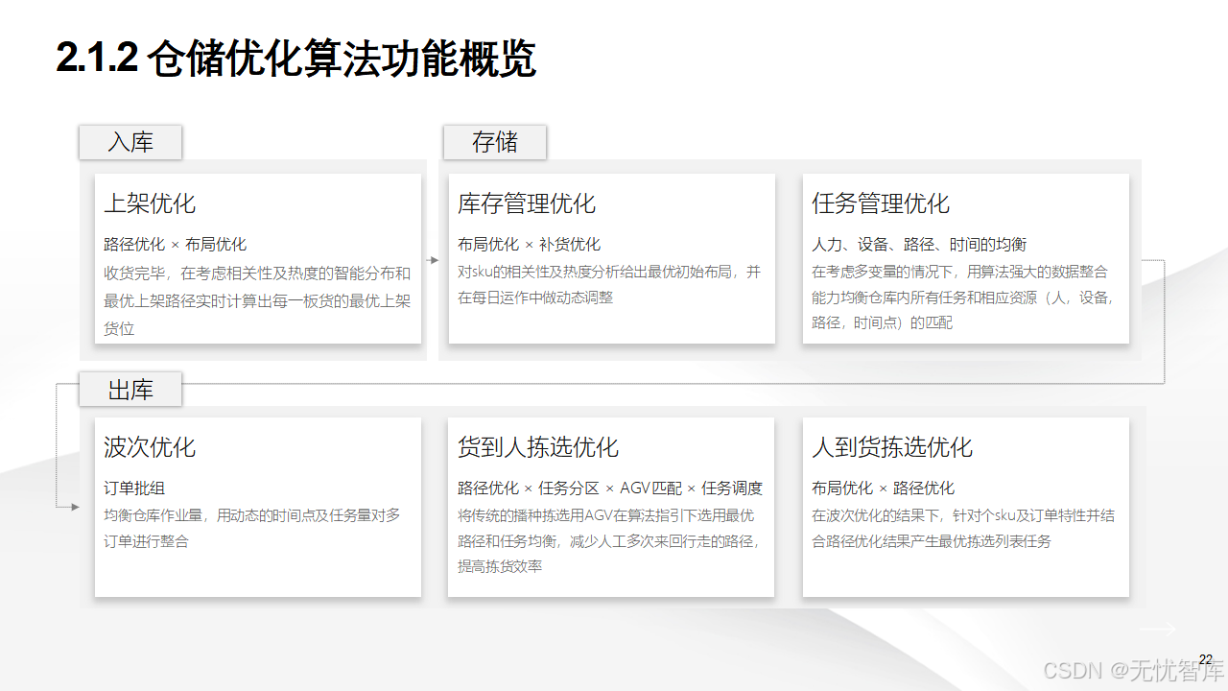Viewport: 1228px width, 691px height.
Task: Select the connector arrow between 上架优化 and 库存管理优化
Action: coord(434,259)
